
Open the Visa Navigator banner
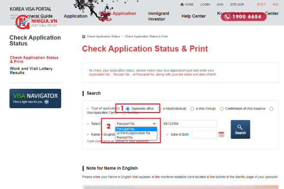(35, 98)
